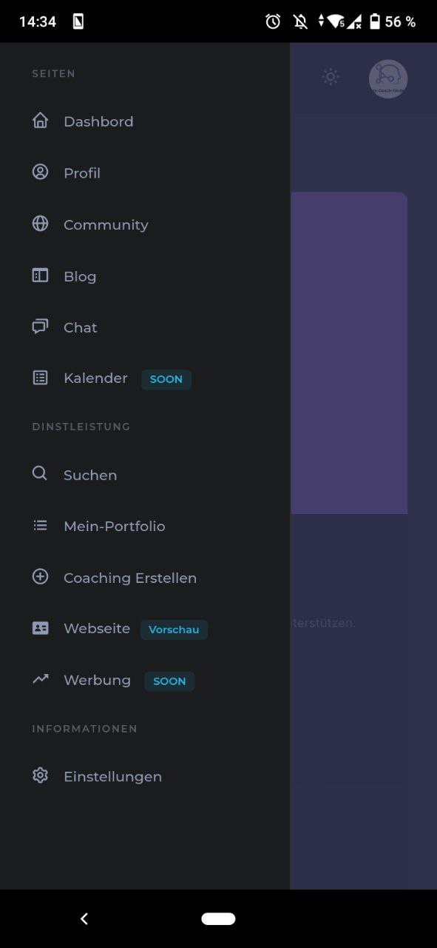Select the Community globe icon
Screen dimensions: 437x948
[40, 224]
